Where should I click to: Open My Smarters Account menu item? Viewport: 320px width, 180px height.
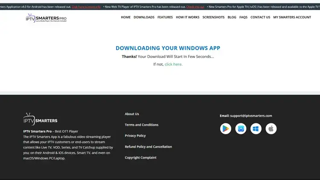(x=292, y=17)
